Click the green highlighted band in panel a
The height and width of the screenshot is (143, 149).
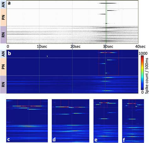tap(106, 22)
